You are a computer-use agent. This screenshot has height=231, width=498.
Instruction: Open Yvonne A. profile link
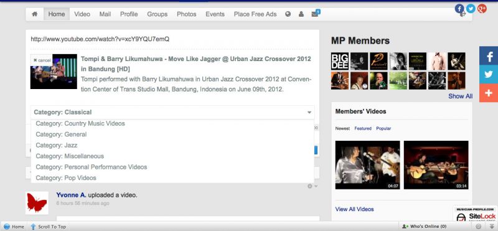pyautogui.click(x=71, y=195)
